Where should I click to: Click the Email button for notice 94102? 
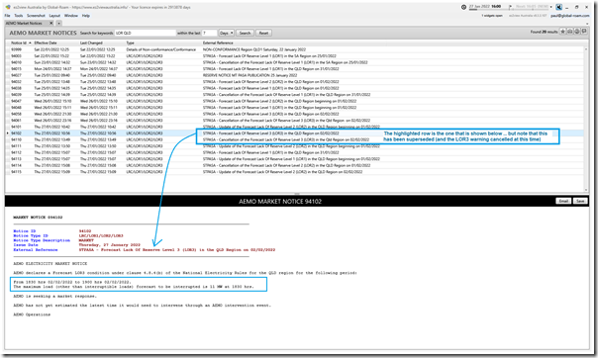click(x=563, y=201)
